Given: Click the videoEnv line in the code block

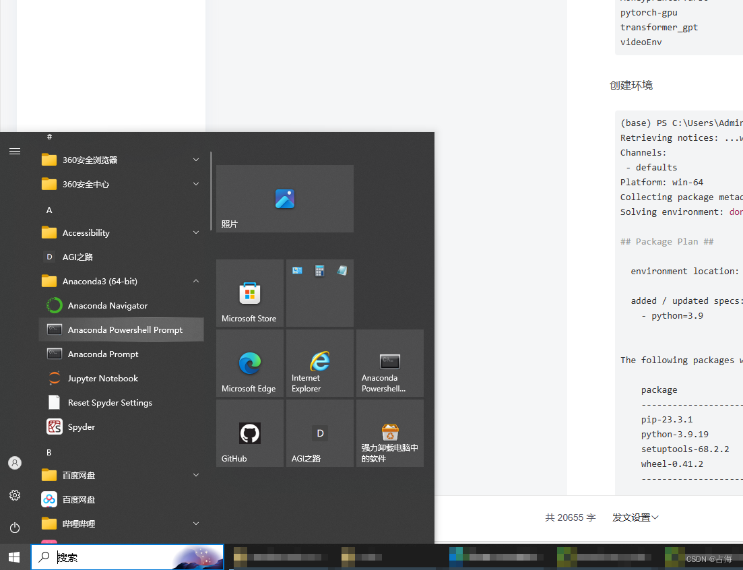Looking at the screenshot, I should (x=641, y=42).
